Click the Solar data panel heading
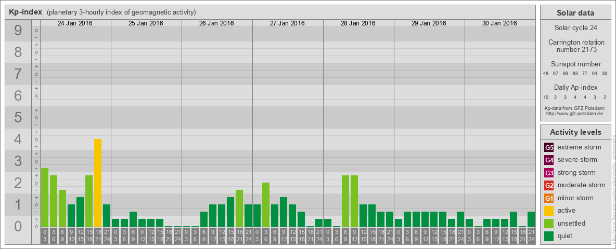The width and height of the screenshot is (616, 249). click(575, 13)
